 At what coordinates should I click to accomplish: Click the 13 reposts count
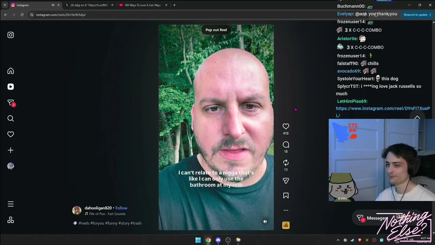coord(286,169)
